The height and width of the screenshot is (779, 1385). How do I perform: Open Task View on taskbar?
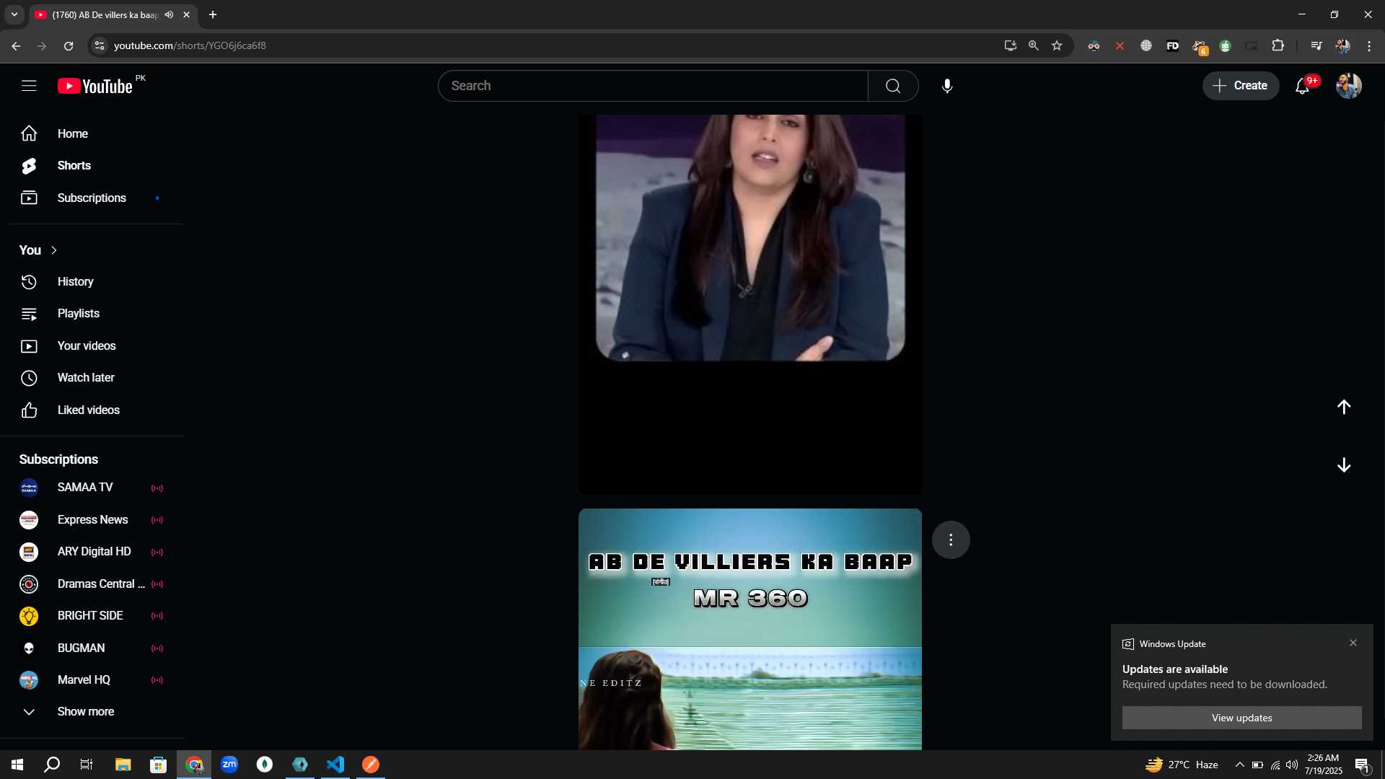click(87, 765)
